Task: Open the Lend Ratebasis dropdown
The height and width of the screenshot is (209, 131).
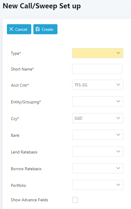Action: click(x=98, y=151)
